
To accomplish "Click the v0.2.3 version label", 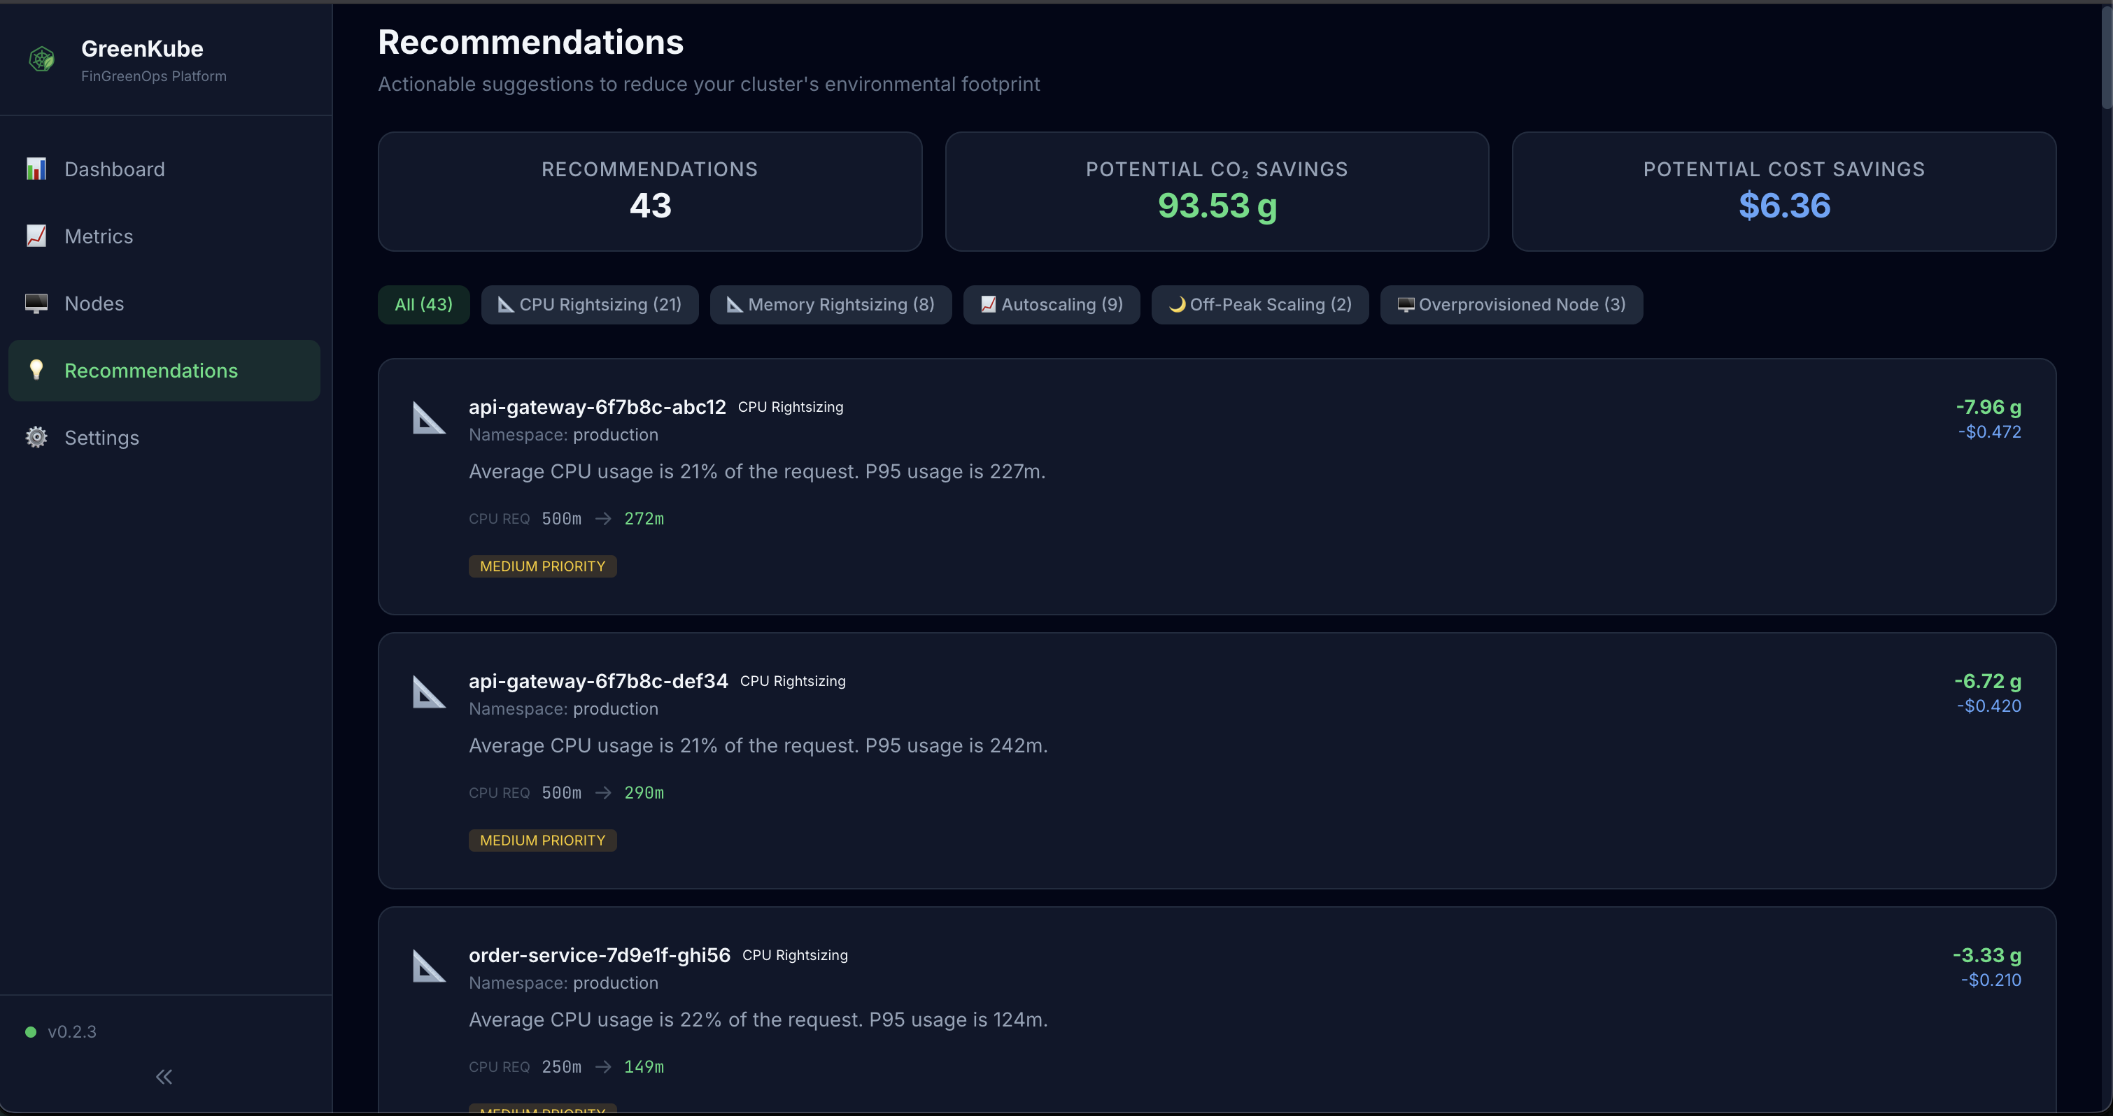I will [72, 1031].
